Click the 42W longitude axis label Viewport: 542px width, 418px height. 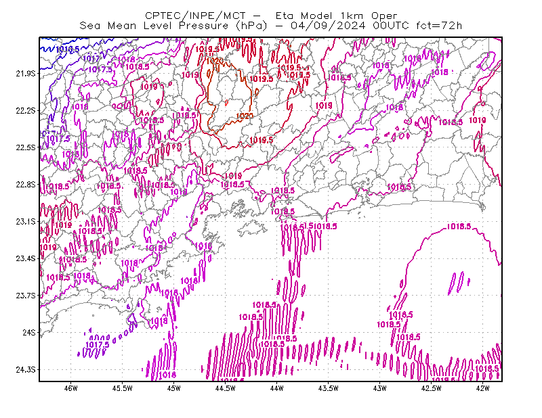coord(482,388)
